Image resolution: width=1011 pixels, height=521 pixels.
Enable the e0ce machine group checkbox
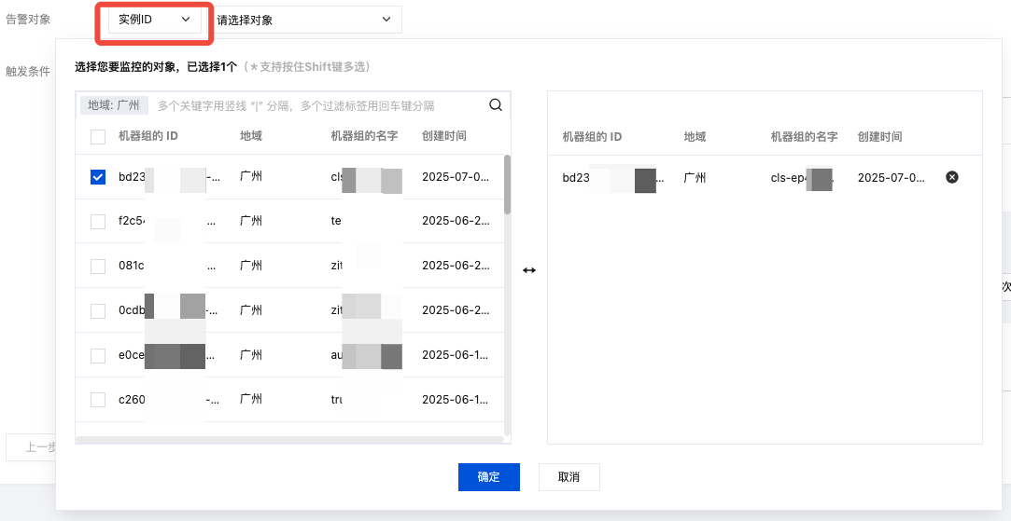click(x=98, y=355)
